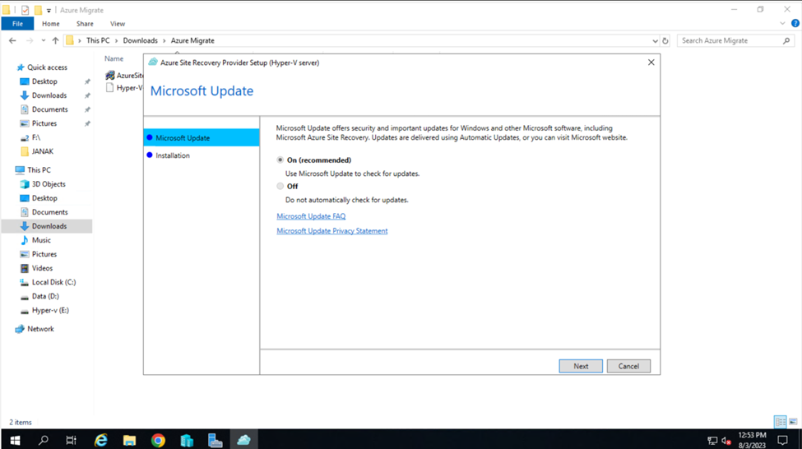
Task: Go up one folder level
Action: coord(55,40)
